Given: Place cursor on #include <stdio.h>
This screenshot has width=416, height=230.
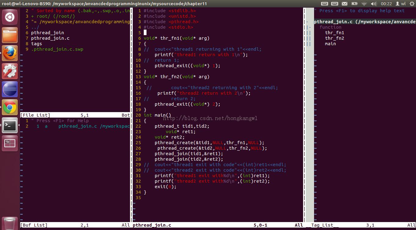Looking at the screenshot, I should click(x=168, y=27).
